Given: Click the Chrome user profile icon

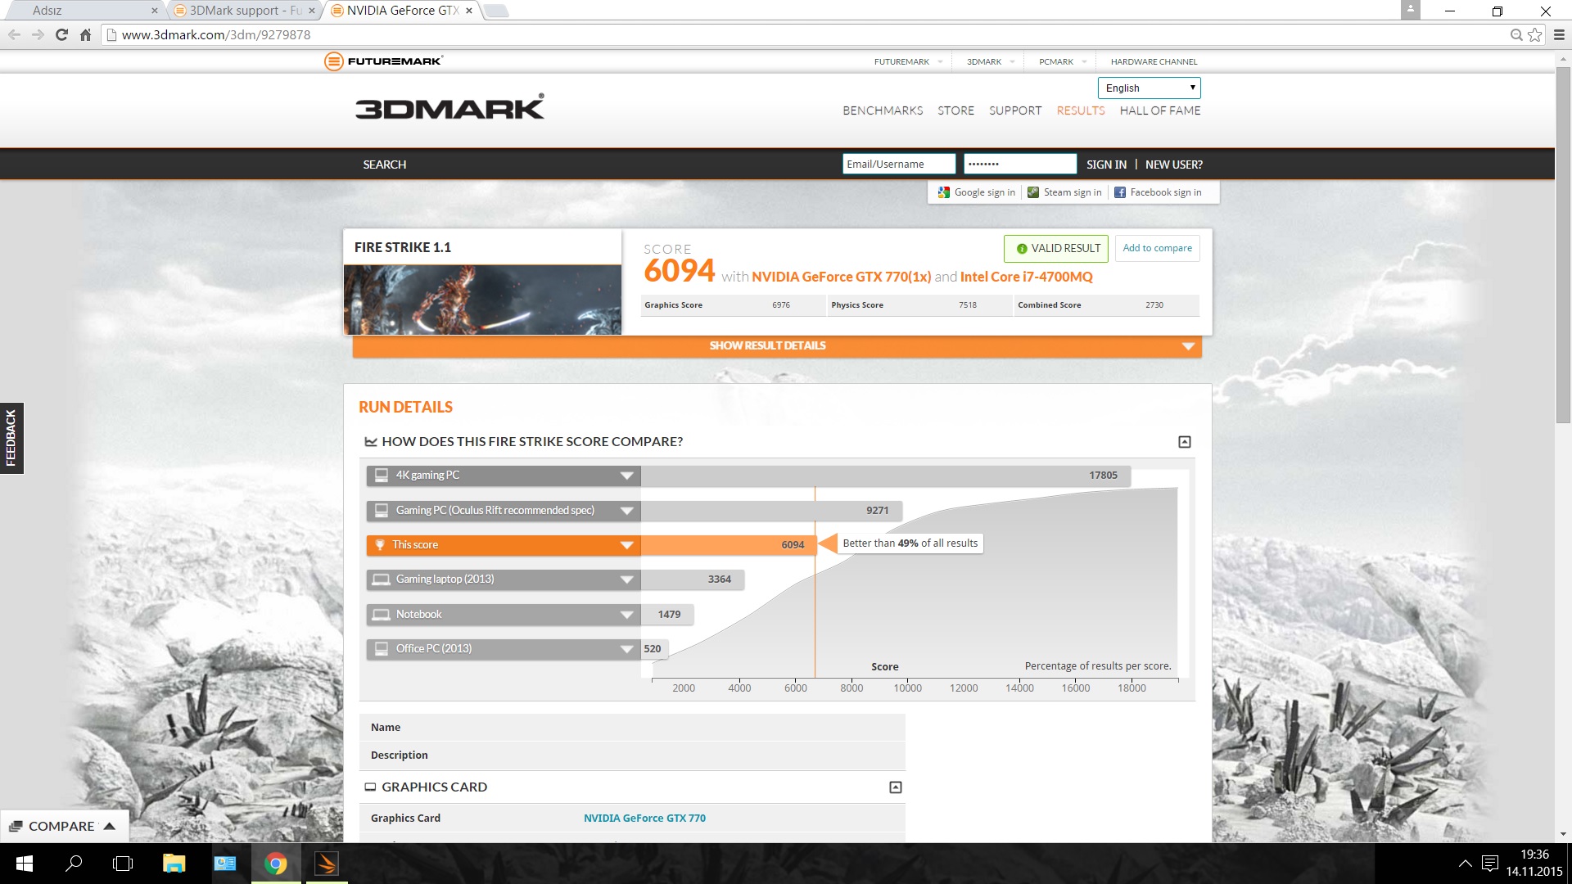Looking at the screenshot, I should (1410, 10).
